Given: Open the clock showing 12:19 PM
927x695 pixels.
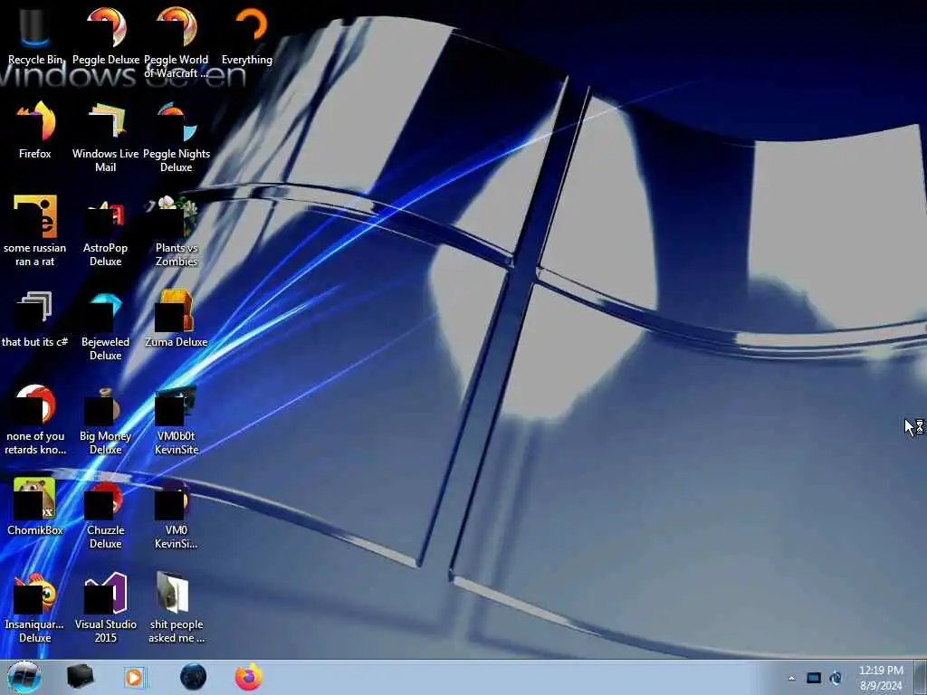Looking at the screenshot, I should (881, 678).
